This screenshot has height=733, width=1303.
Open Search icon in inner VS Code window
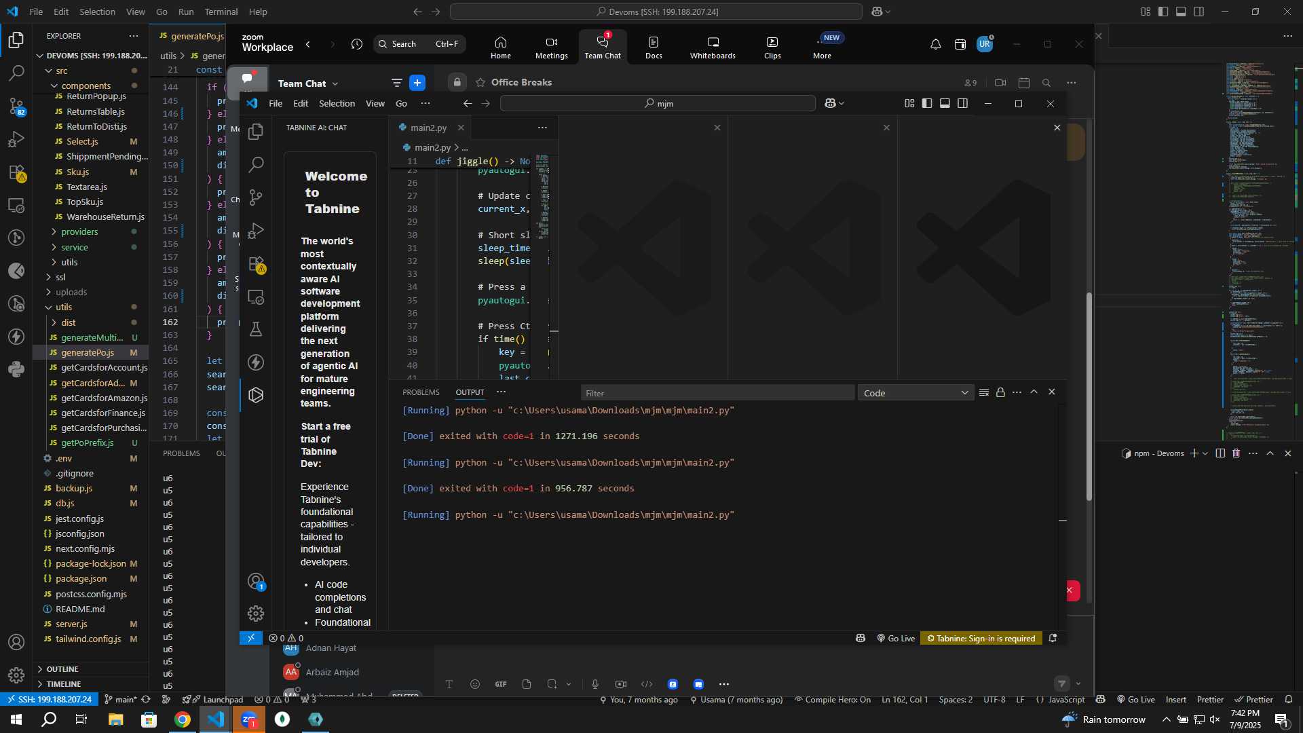(256, 164)
